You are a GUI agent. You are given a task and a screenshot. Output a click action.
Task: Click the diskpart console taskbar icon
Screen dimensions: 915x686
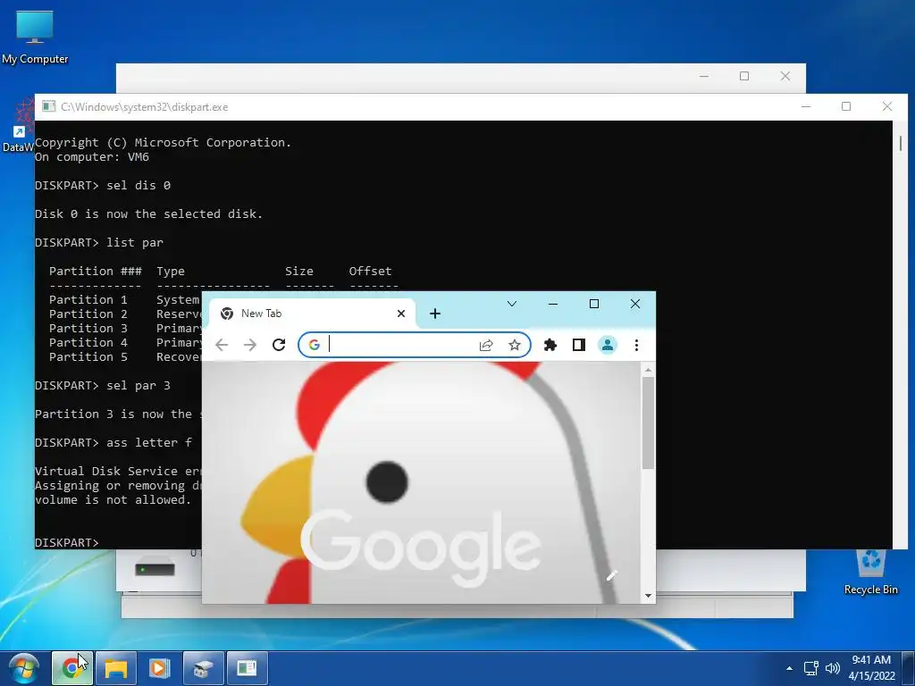coord(247,668)
